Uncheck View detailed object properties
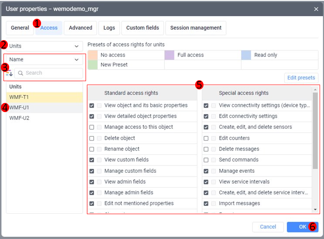 tap(92, 116)
